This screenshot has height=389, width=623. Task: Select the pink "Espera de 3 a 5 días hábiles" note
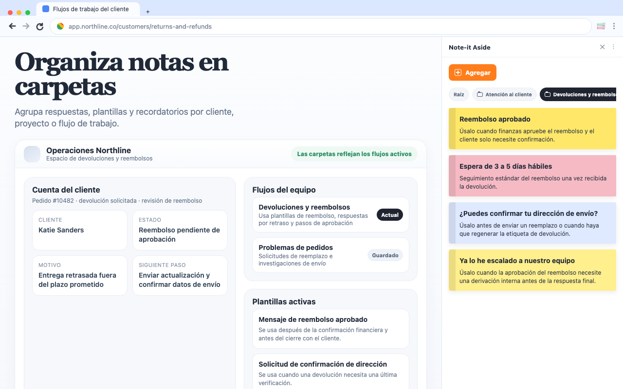pyautogui.click(x=532, y=176)
